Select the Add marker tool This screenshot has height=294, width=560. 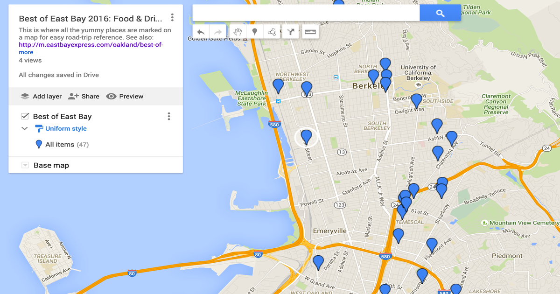[255, 32]
